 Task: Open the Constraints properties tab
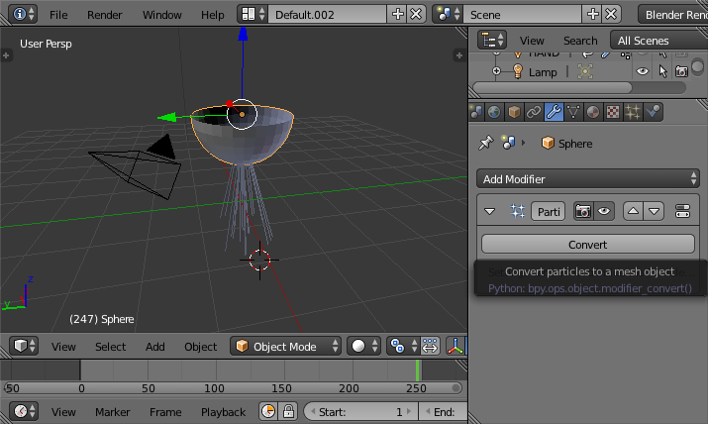coord(534,112)
